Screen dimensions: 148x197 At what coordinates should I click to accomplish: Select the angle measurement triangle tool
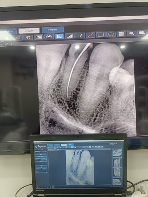pos(59,36)
